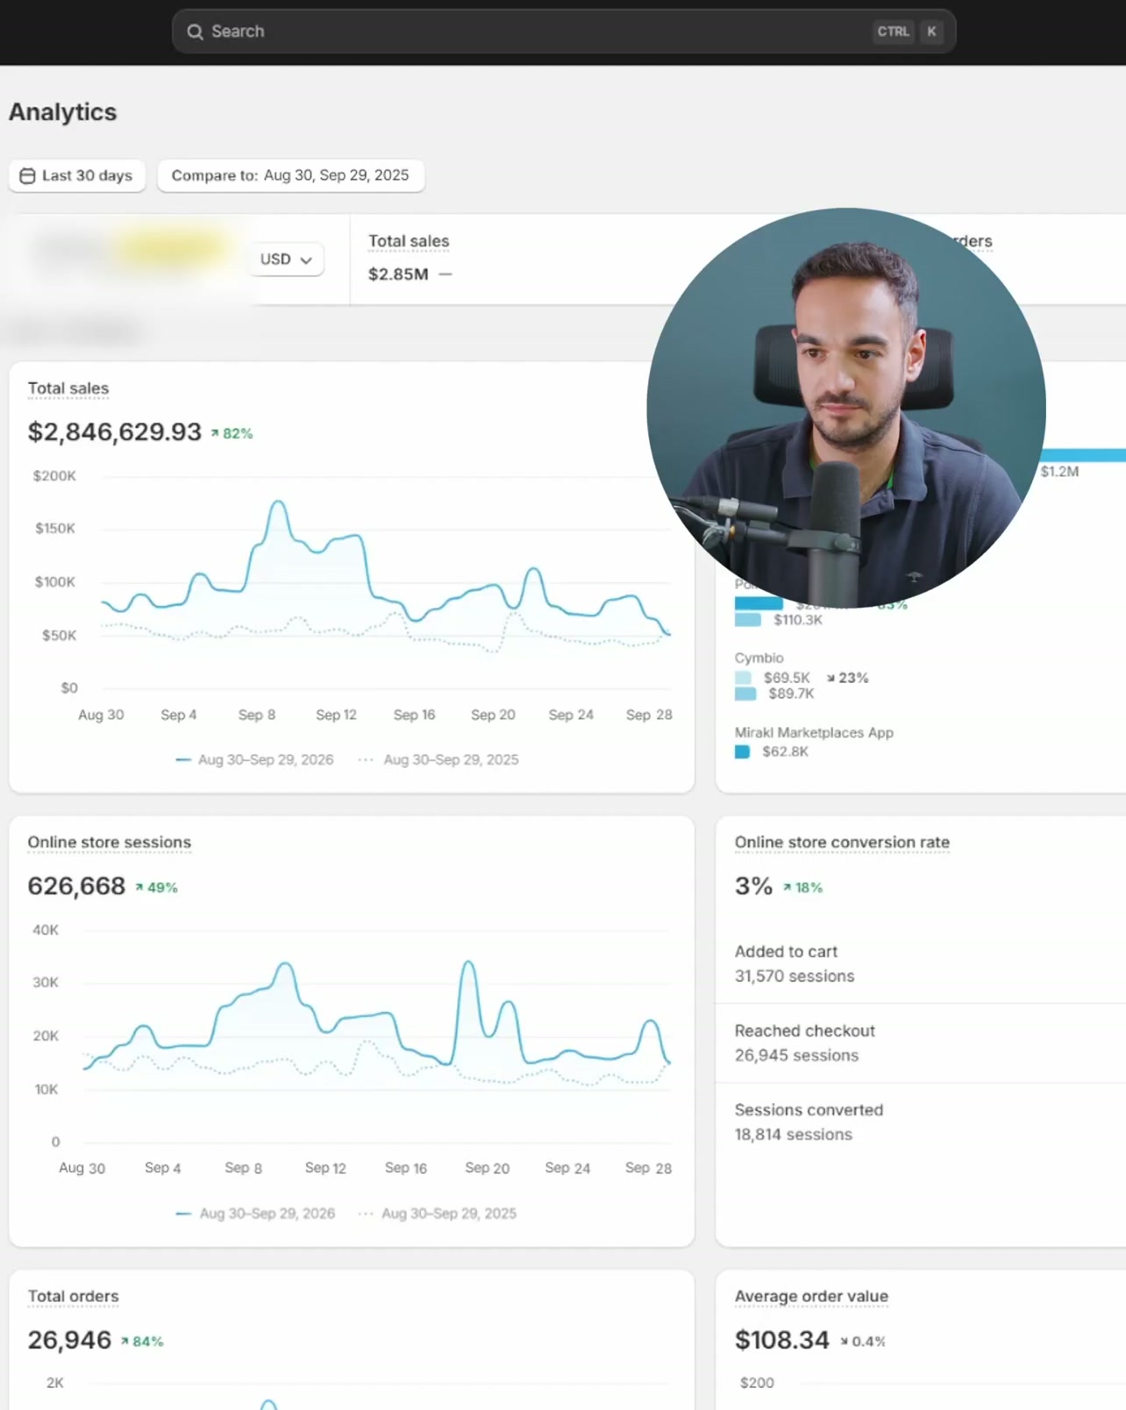This screenshot has width=1126, height=1410.
Task: Click the Sep 12 label on Total sales axis
Action: (336, 715)
